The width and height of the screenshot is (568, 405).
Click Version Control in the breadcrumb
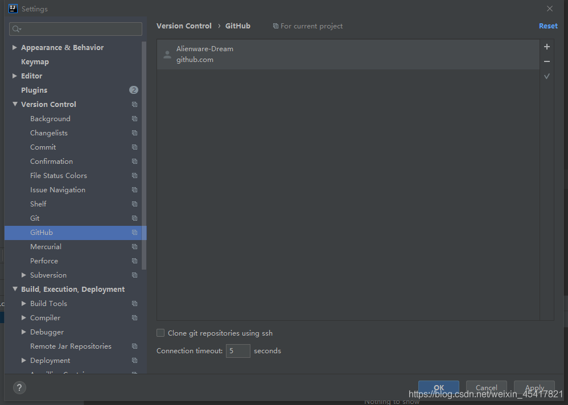pyautogui.click(x=184, y=26)
